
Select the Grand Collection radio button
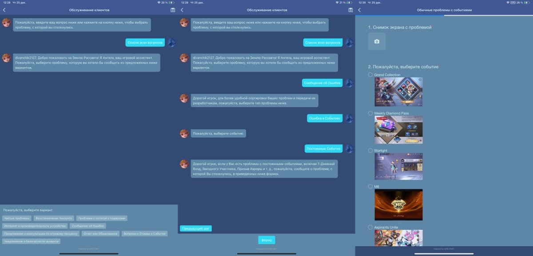pyautogui.click(x=370, y=75)
